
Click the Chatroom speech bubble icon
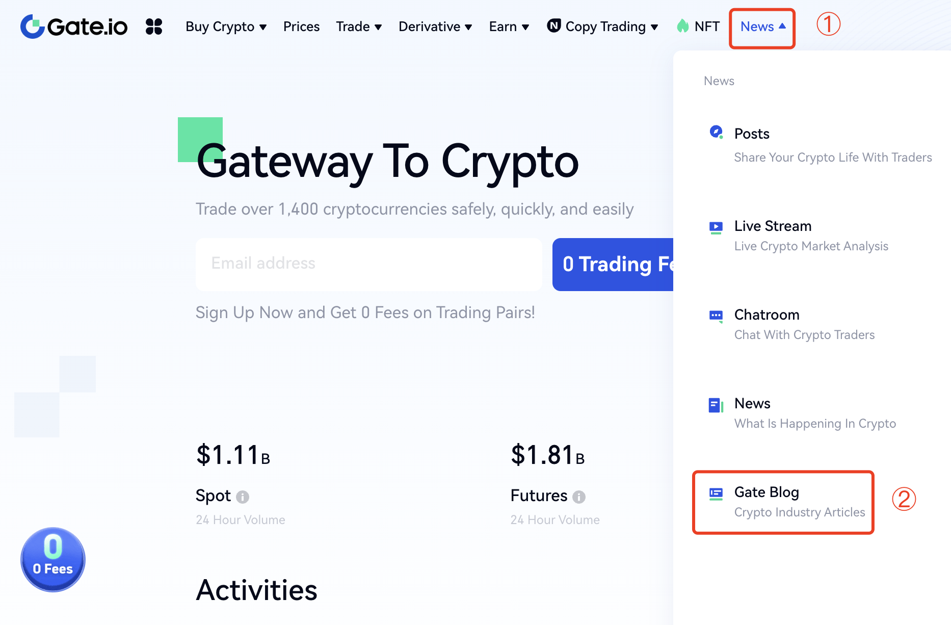click(716, 316)
